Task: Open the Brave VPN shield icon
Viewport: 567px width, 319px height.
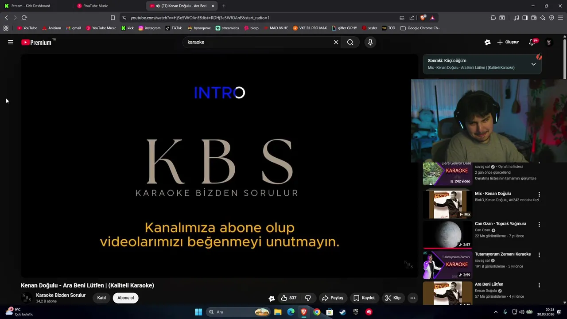Action: 551,18
